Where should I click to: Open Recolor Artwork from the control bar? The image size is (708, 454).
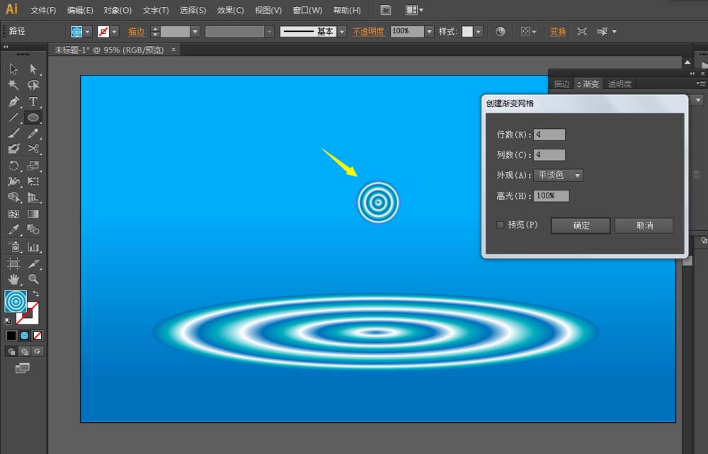tap(501, 31)
